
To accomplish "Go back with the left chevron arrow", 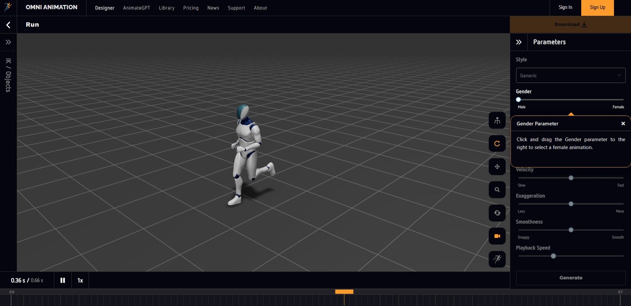I will [x=8, y=25].
